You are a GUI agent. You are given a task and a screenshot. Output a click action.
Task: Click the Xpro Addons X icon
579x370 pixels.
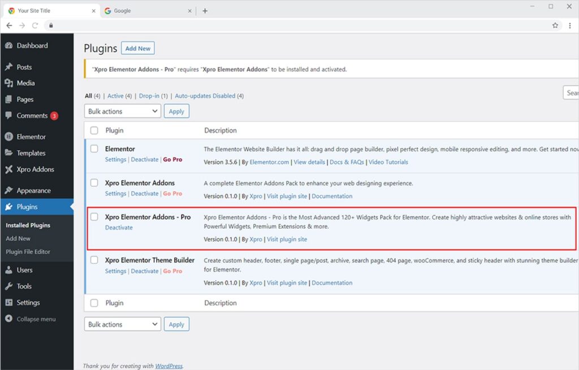[8, 169]
